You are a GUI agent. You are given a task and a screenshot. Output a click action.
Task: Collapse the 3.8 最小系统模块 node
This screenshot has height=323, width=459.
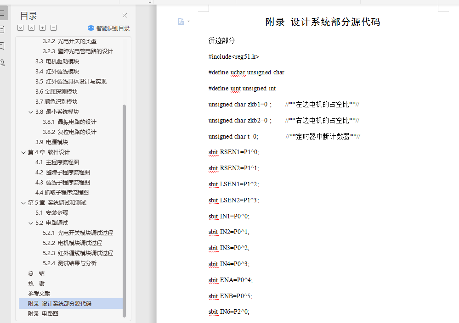[31, 112]
